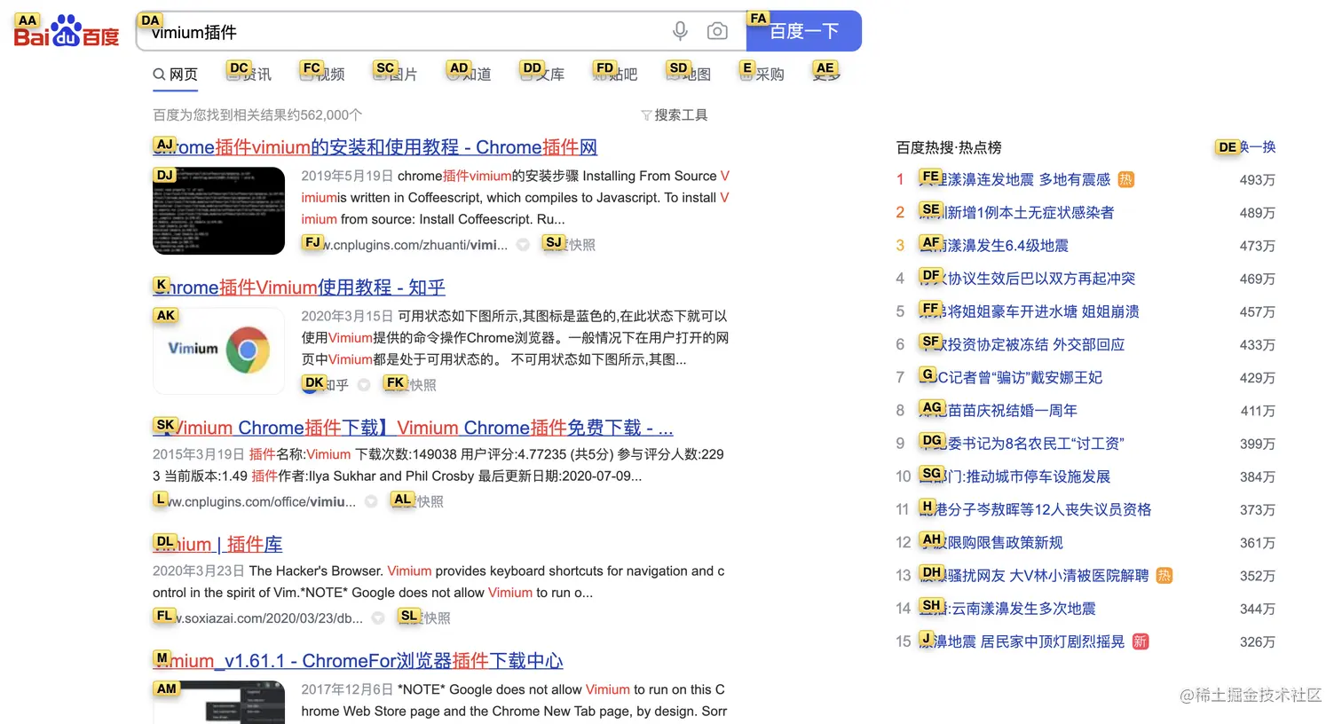Click the magnifier icon beside 网页 tab
Screen dimensions: 1342x724
click(x=158, y=75)
